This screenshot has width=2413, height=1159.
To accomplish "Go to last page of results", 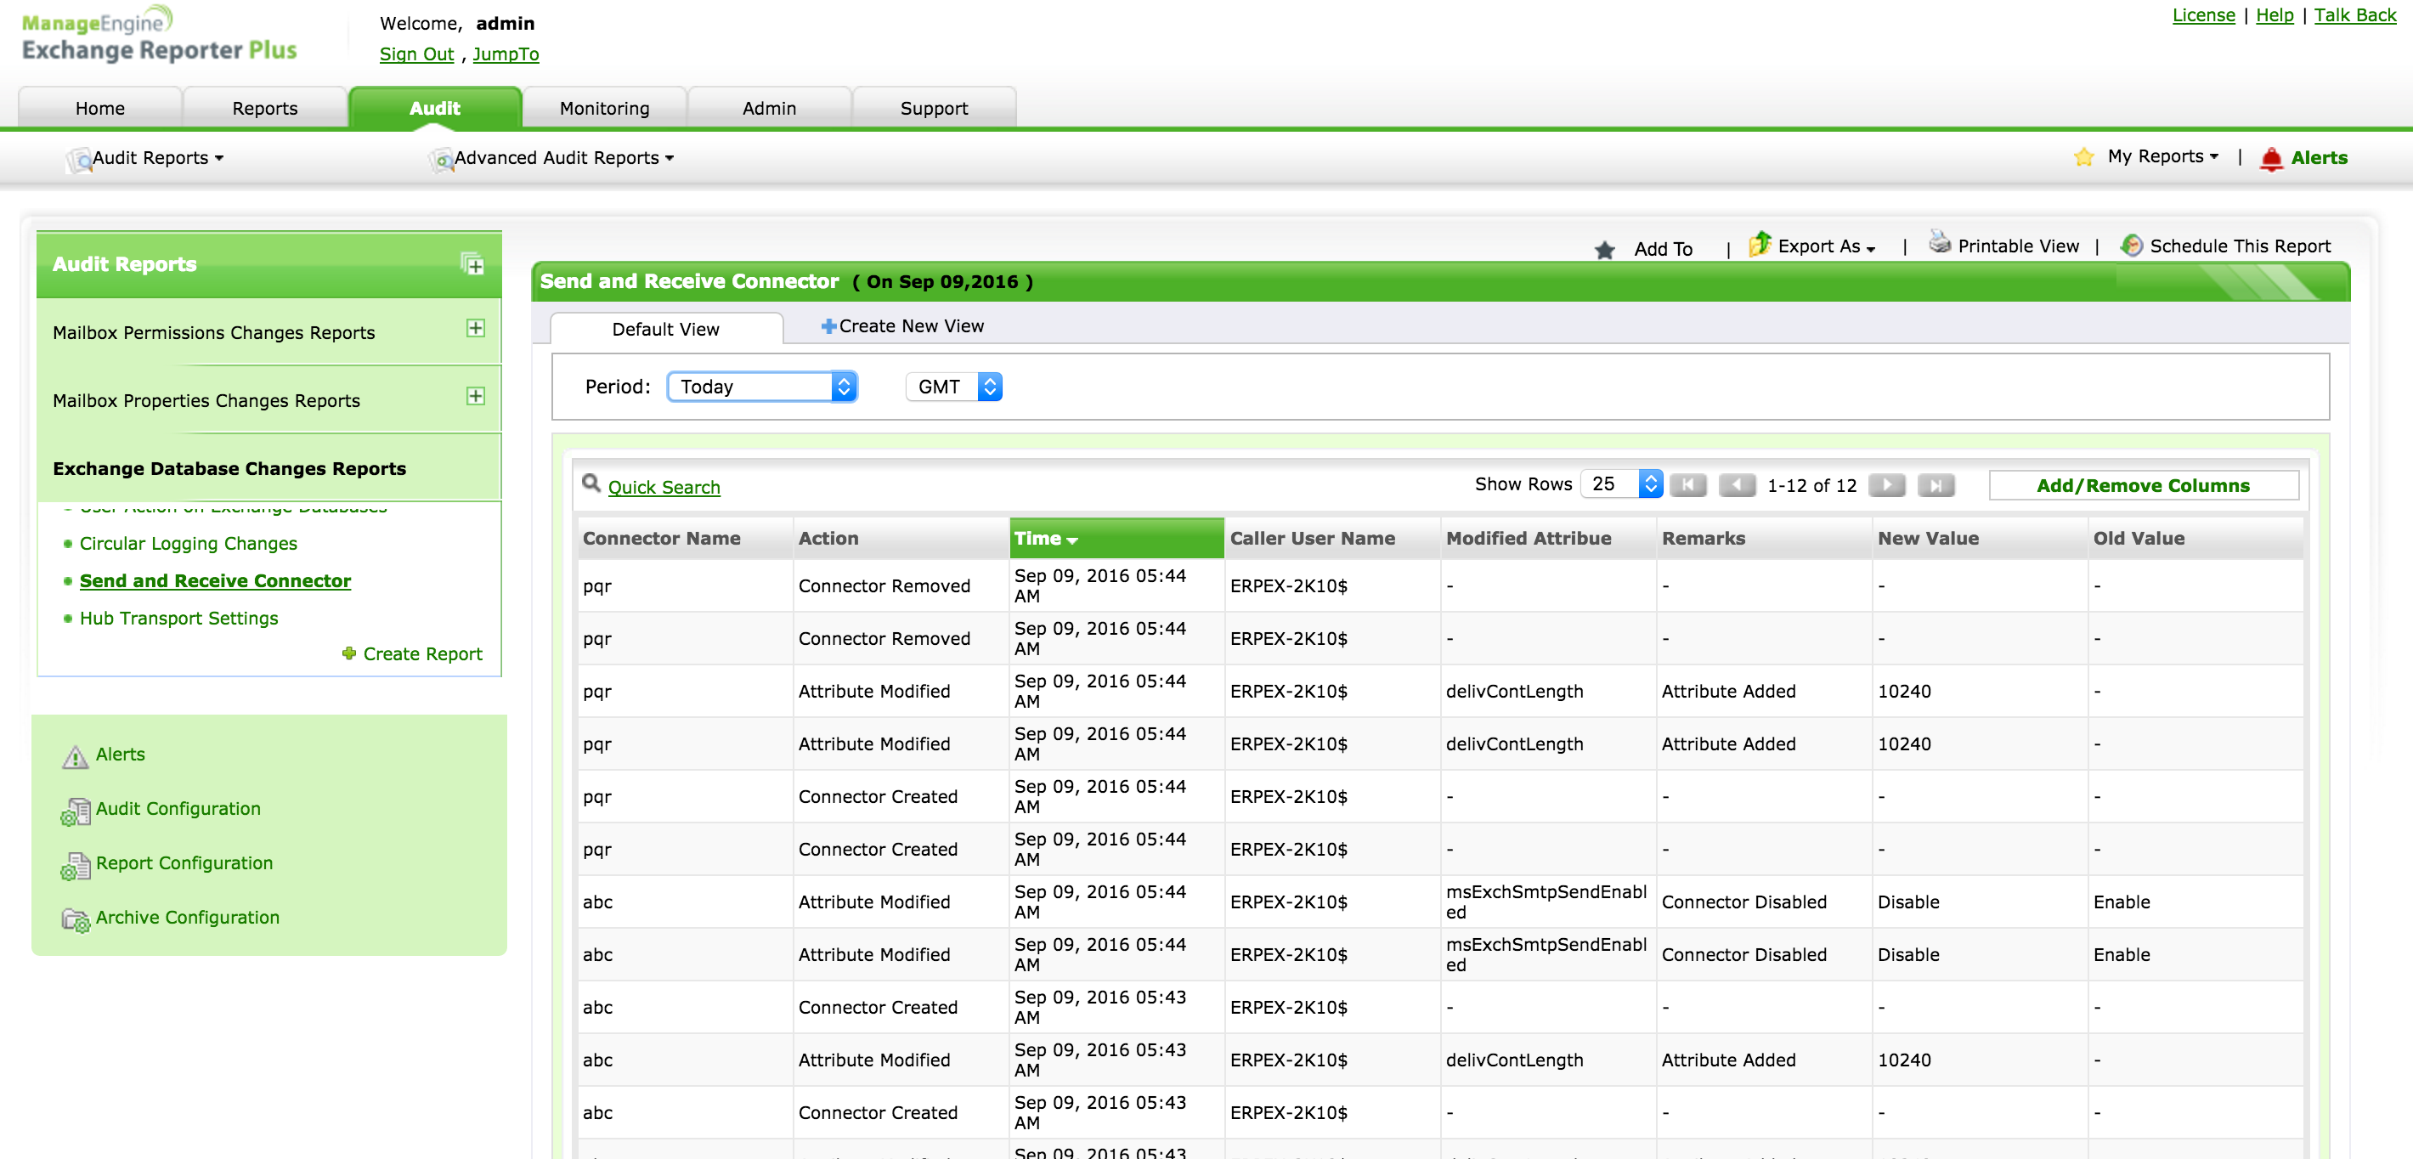I will pos(1935,485).
